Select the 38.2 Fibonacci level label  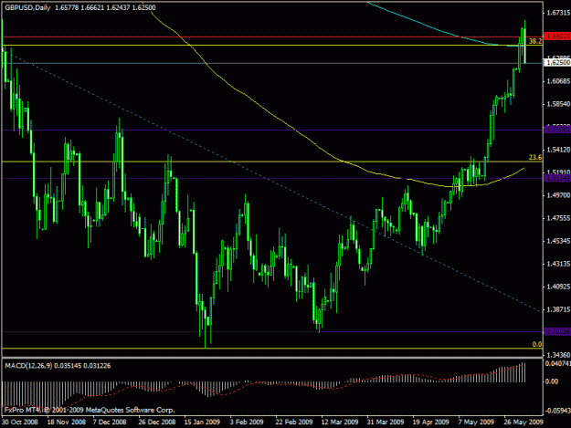click(x=535, y=41)
